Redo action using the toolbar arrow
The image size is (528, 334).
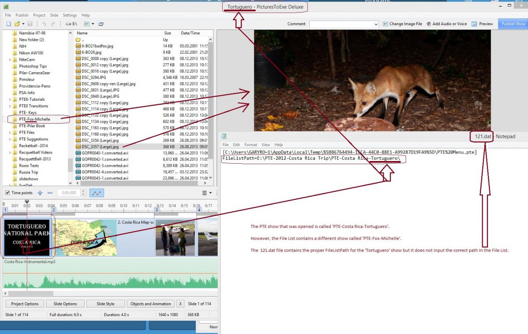coord(53,24)
